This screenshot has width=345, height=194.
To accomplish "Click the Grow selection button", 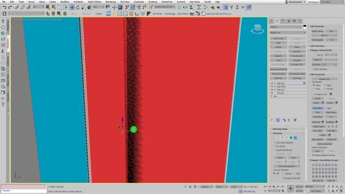I will click(293, 158).
